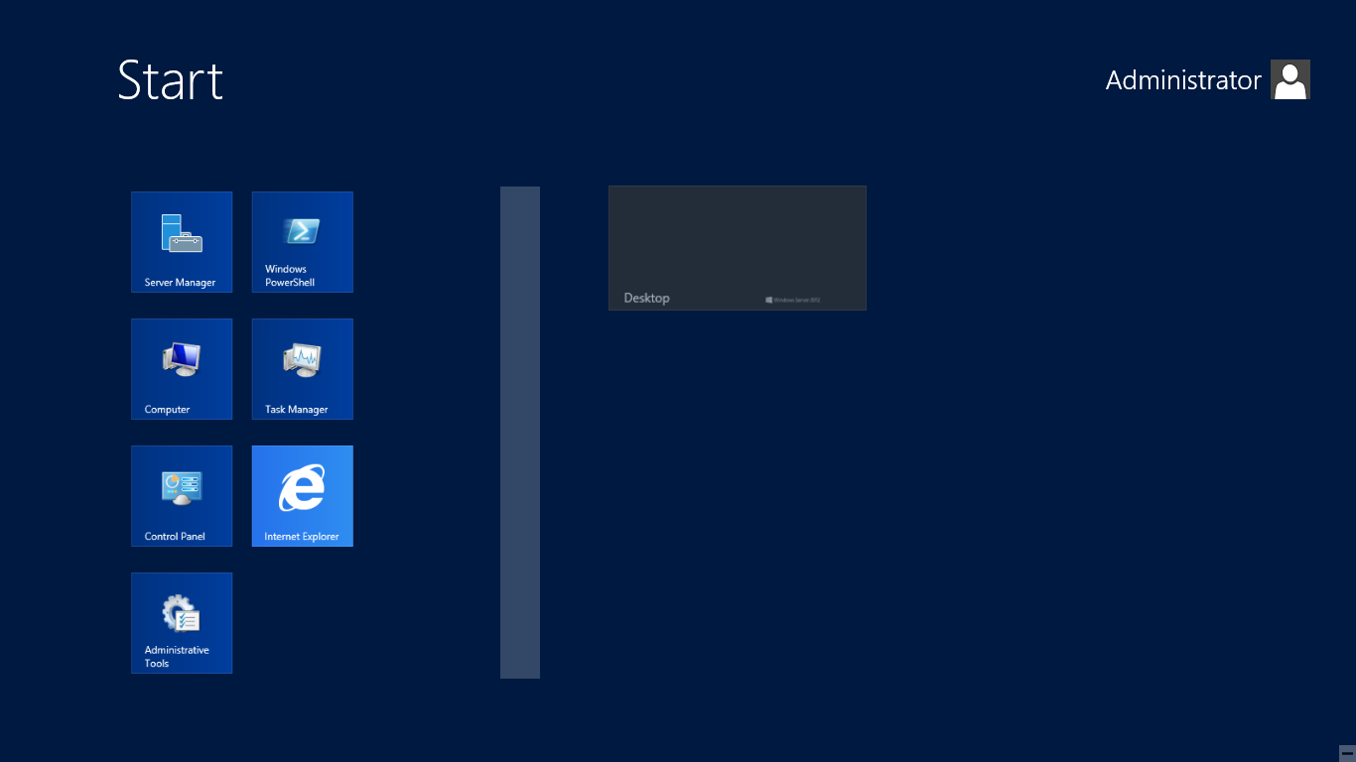Launch Internet Explorer tile
The width and height of the screenshot is (1356, 762).
(x=303, y=496)
